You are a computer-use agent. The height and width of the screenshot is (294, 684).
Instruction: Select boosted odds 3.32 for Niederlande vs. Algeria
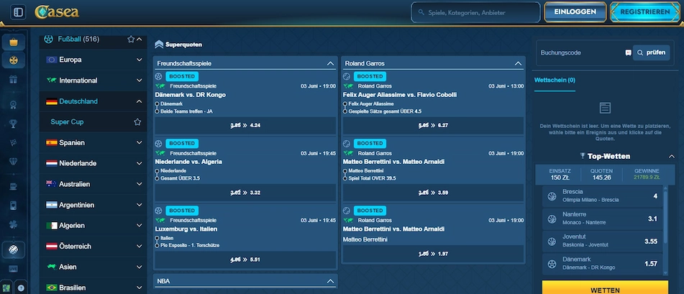(245, 193)
